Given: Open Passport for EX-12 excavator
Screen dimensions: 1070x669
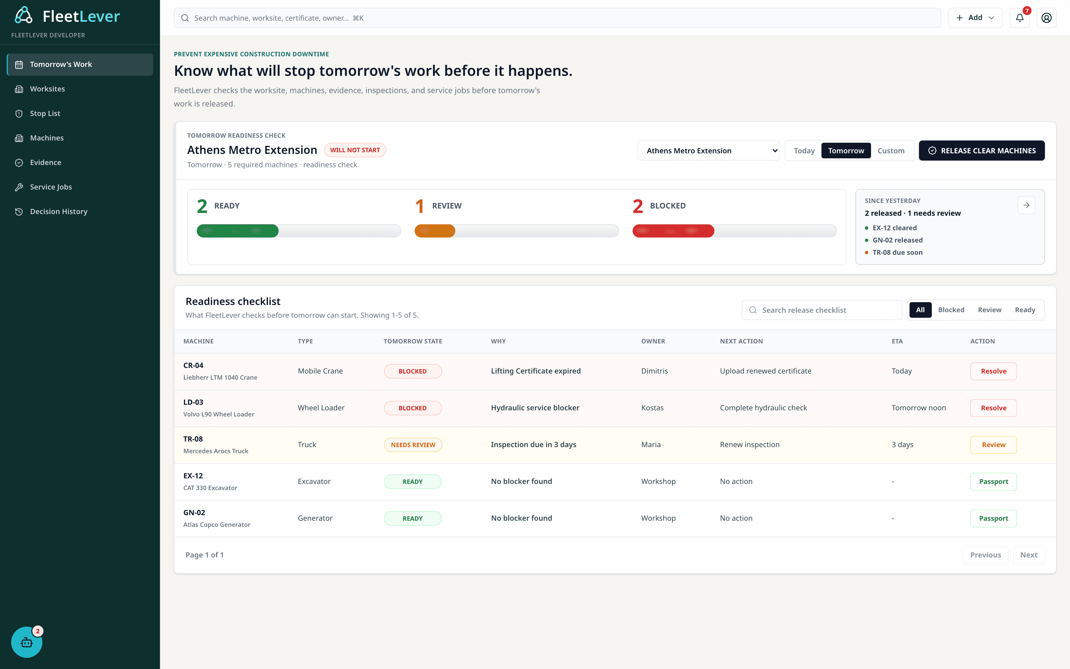Looking at the screenshot, I should tap(993, 481).
